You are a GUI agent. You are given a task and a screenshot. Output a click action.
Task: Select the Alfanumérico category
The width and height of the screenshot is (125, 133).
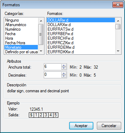pyautogui.click(x=21, y=25)
